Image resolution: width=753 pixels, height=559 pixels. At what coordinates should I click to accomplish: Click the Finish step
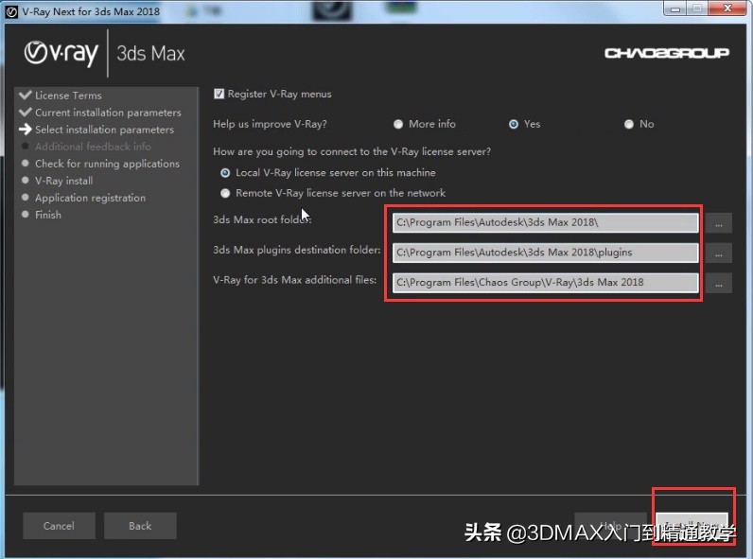(x=48, y=215)
